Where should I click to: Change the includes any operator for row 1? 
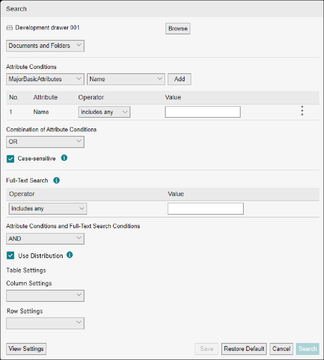tap(104, 112)
